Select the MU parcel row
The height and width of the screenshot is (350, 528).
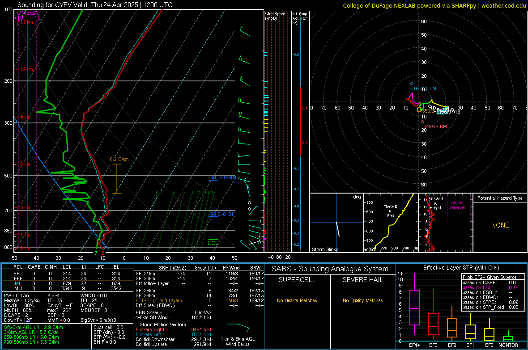click(68, 288)
